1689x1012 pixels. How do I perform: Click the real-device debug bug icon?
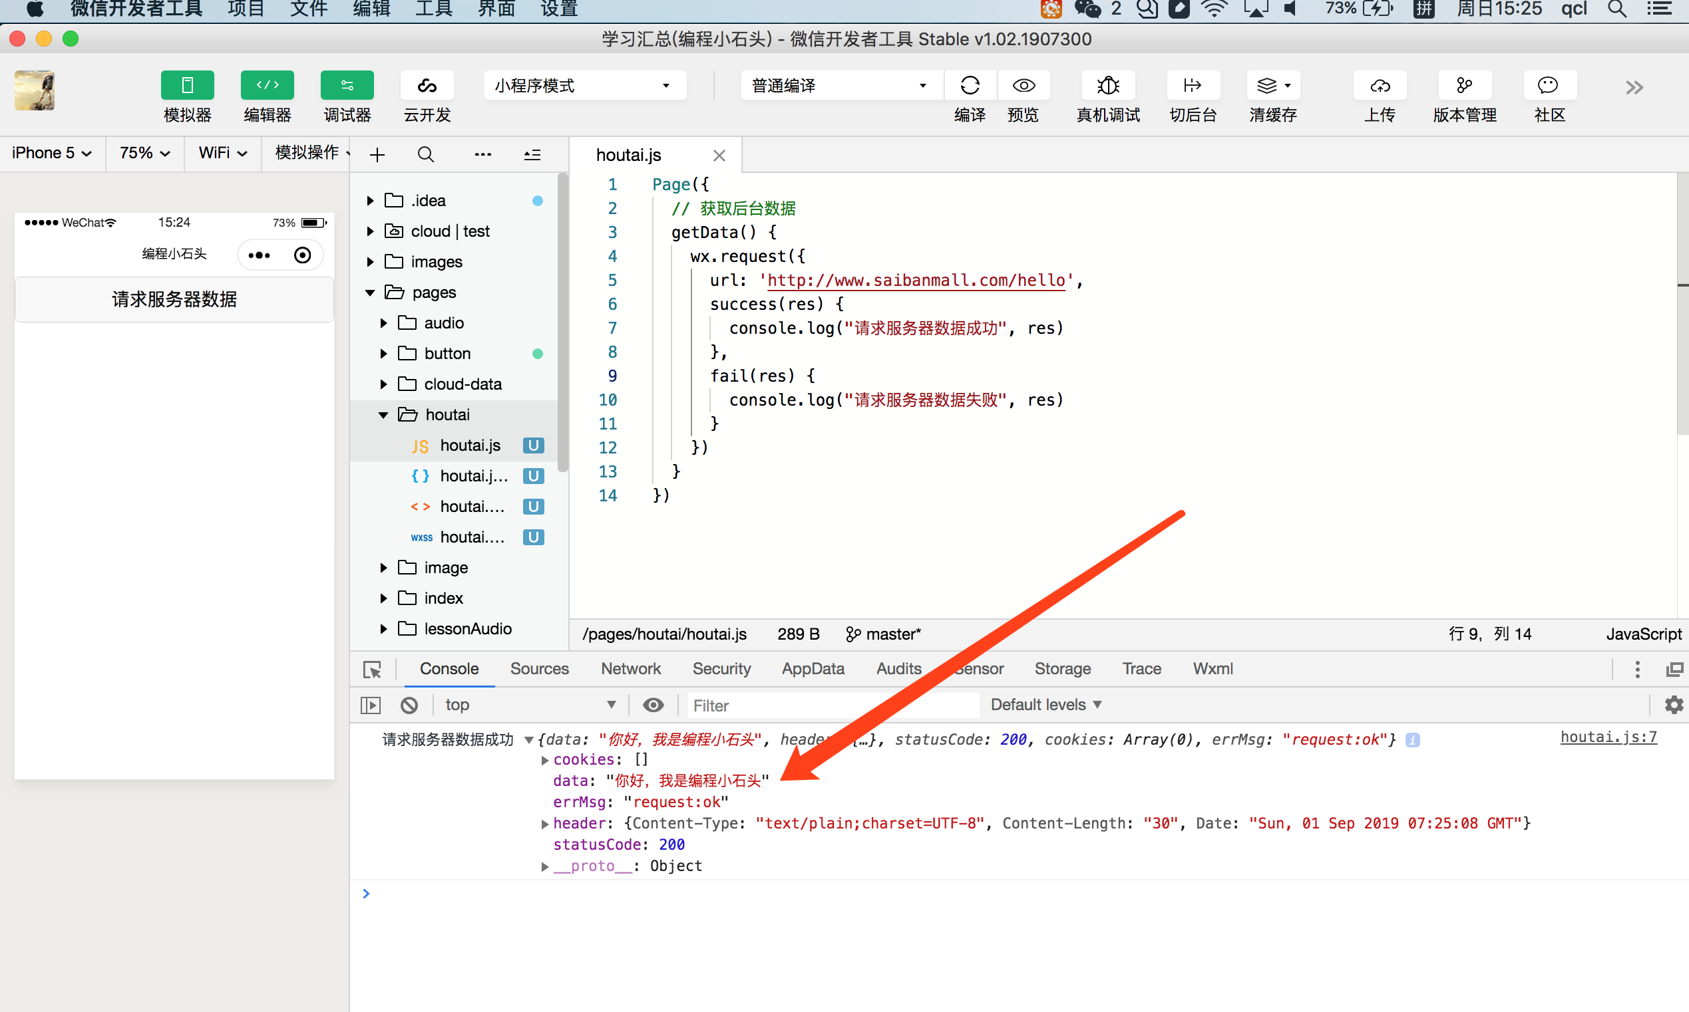(1107, 86)
